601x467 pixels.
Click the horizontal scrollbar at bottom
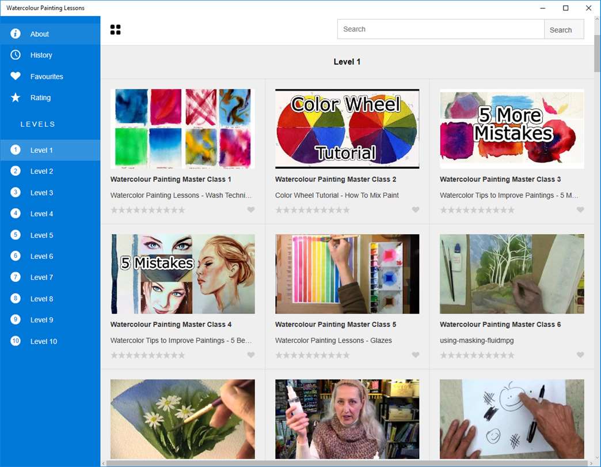pyautogui.click(x=347, y=464)
